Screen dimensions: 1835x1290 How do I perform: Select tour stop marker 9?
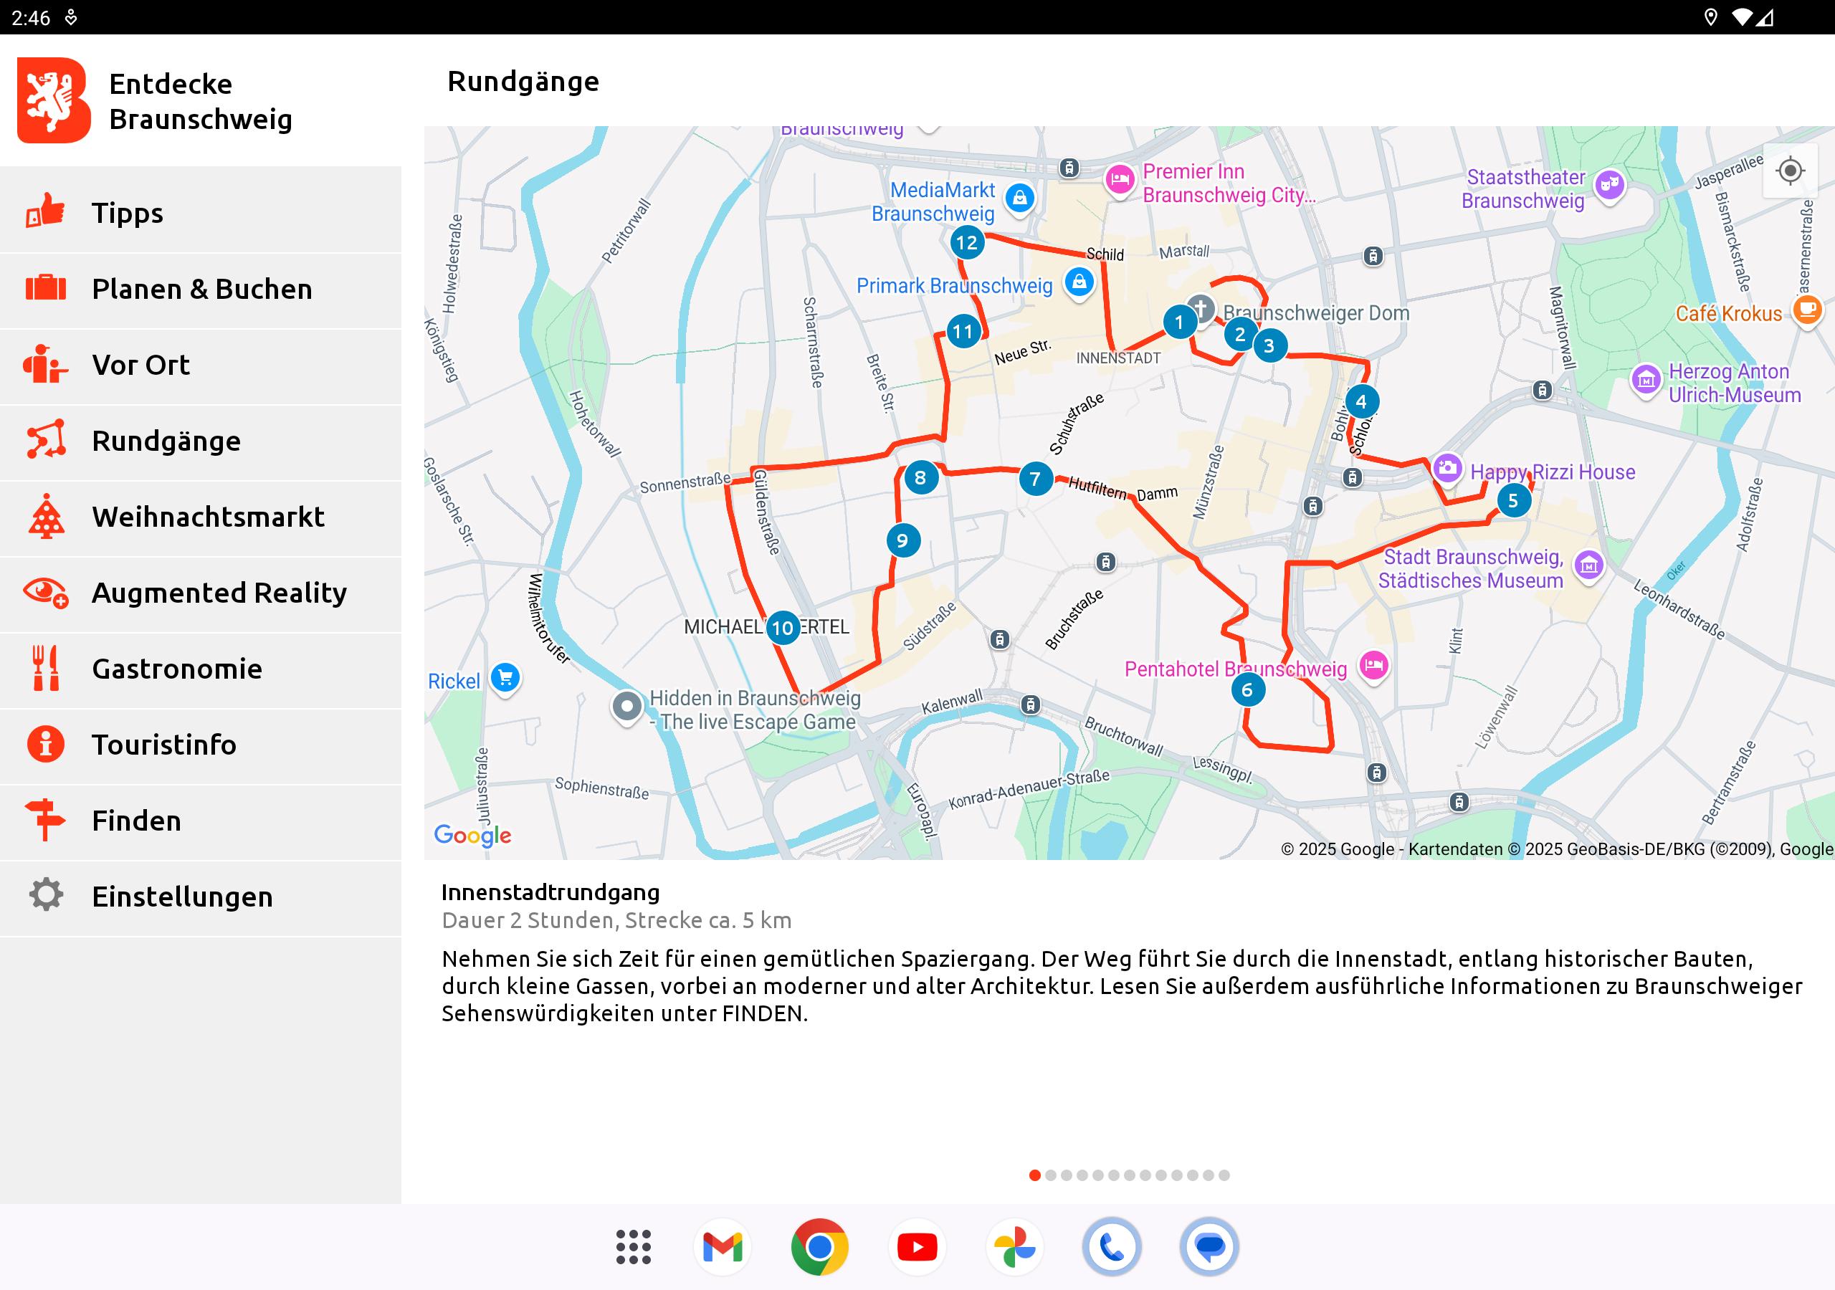[903, 541]
